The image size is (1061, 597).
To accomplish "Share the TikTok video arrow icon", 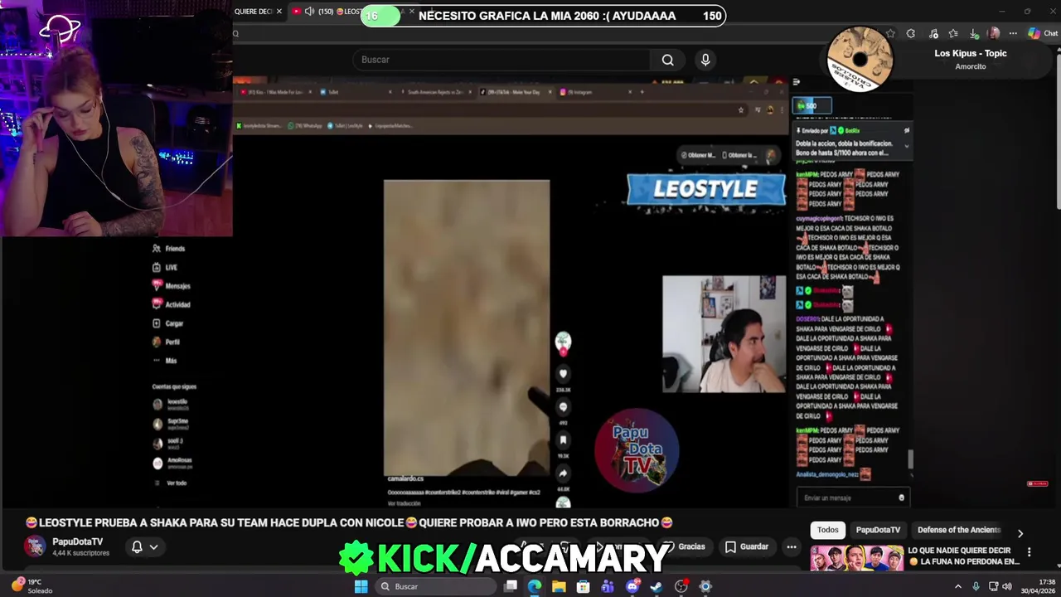I will point(563,473).
